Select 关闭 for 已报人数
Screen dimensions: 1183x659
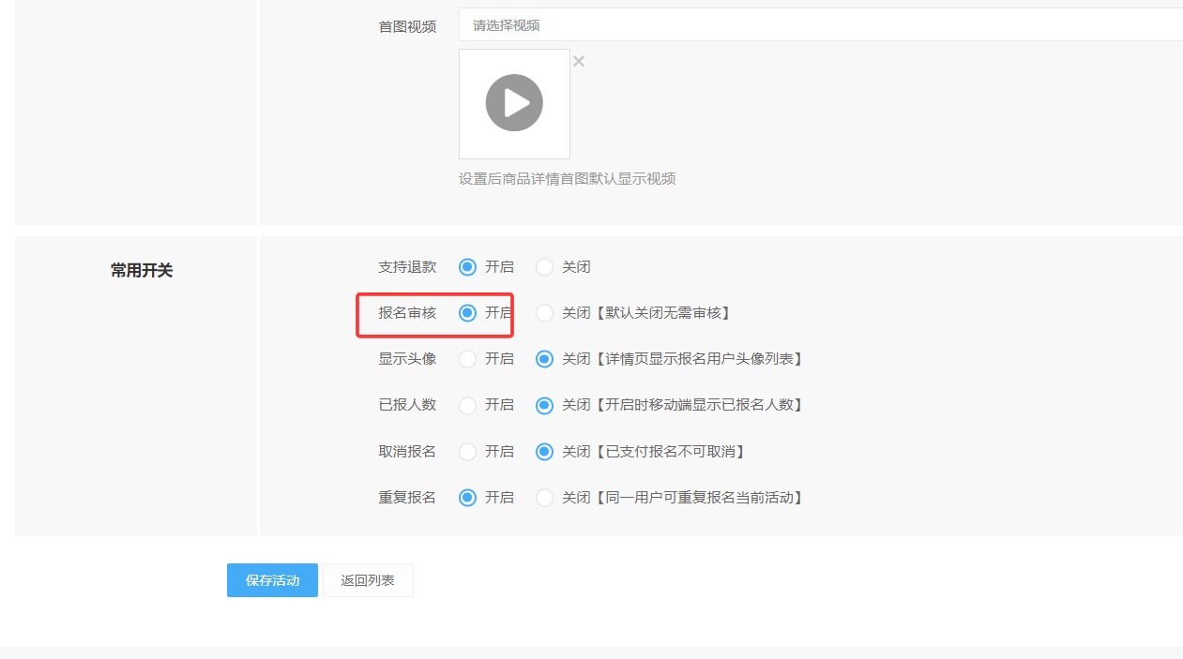544,405
